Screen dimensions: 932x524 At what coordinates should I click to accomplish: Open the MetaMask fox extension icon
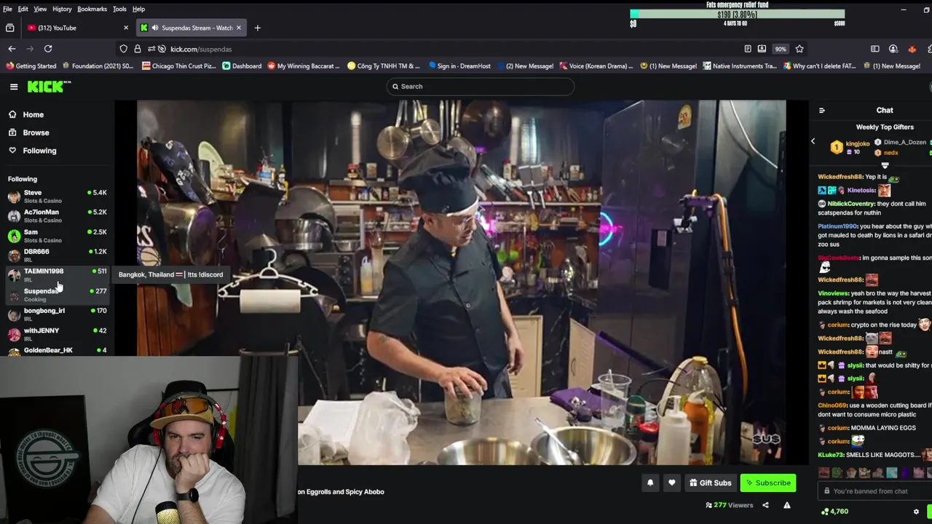(x=912, y=49)
